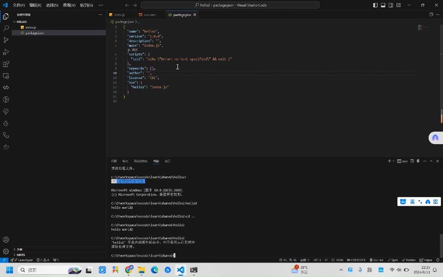This screenshot has width=443, height=277.
Task: Go forward using the navigation arrow
Action: (x=135, y=5)
